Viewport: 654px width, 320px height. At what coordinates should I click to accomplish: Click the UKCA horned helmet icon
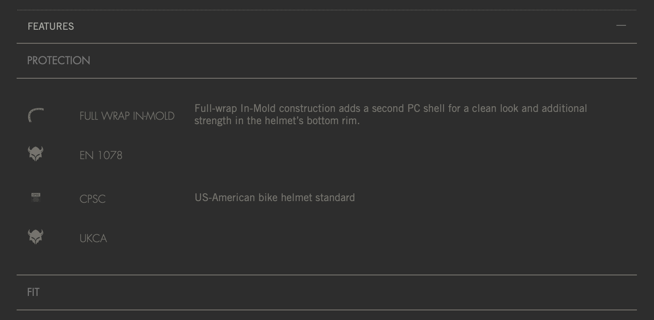[35, 237]
